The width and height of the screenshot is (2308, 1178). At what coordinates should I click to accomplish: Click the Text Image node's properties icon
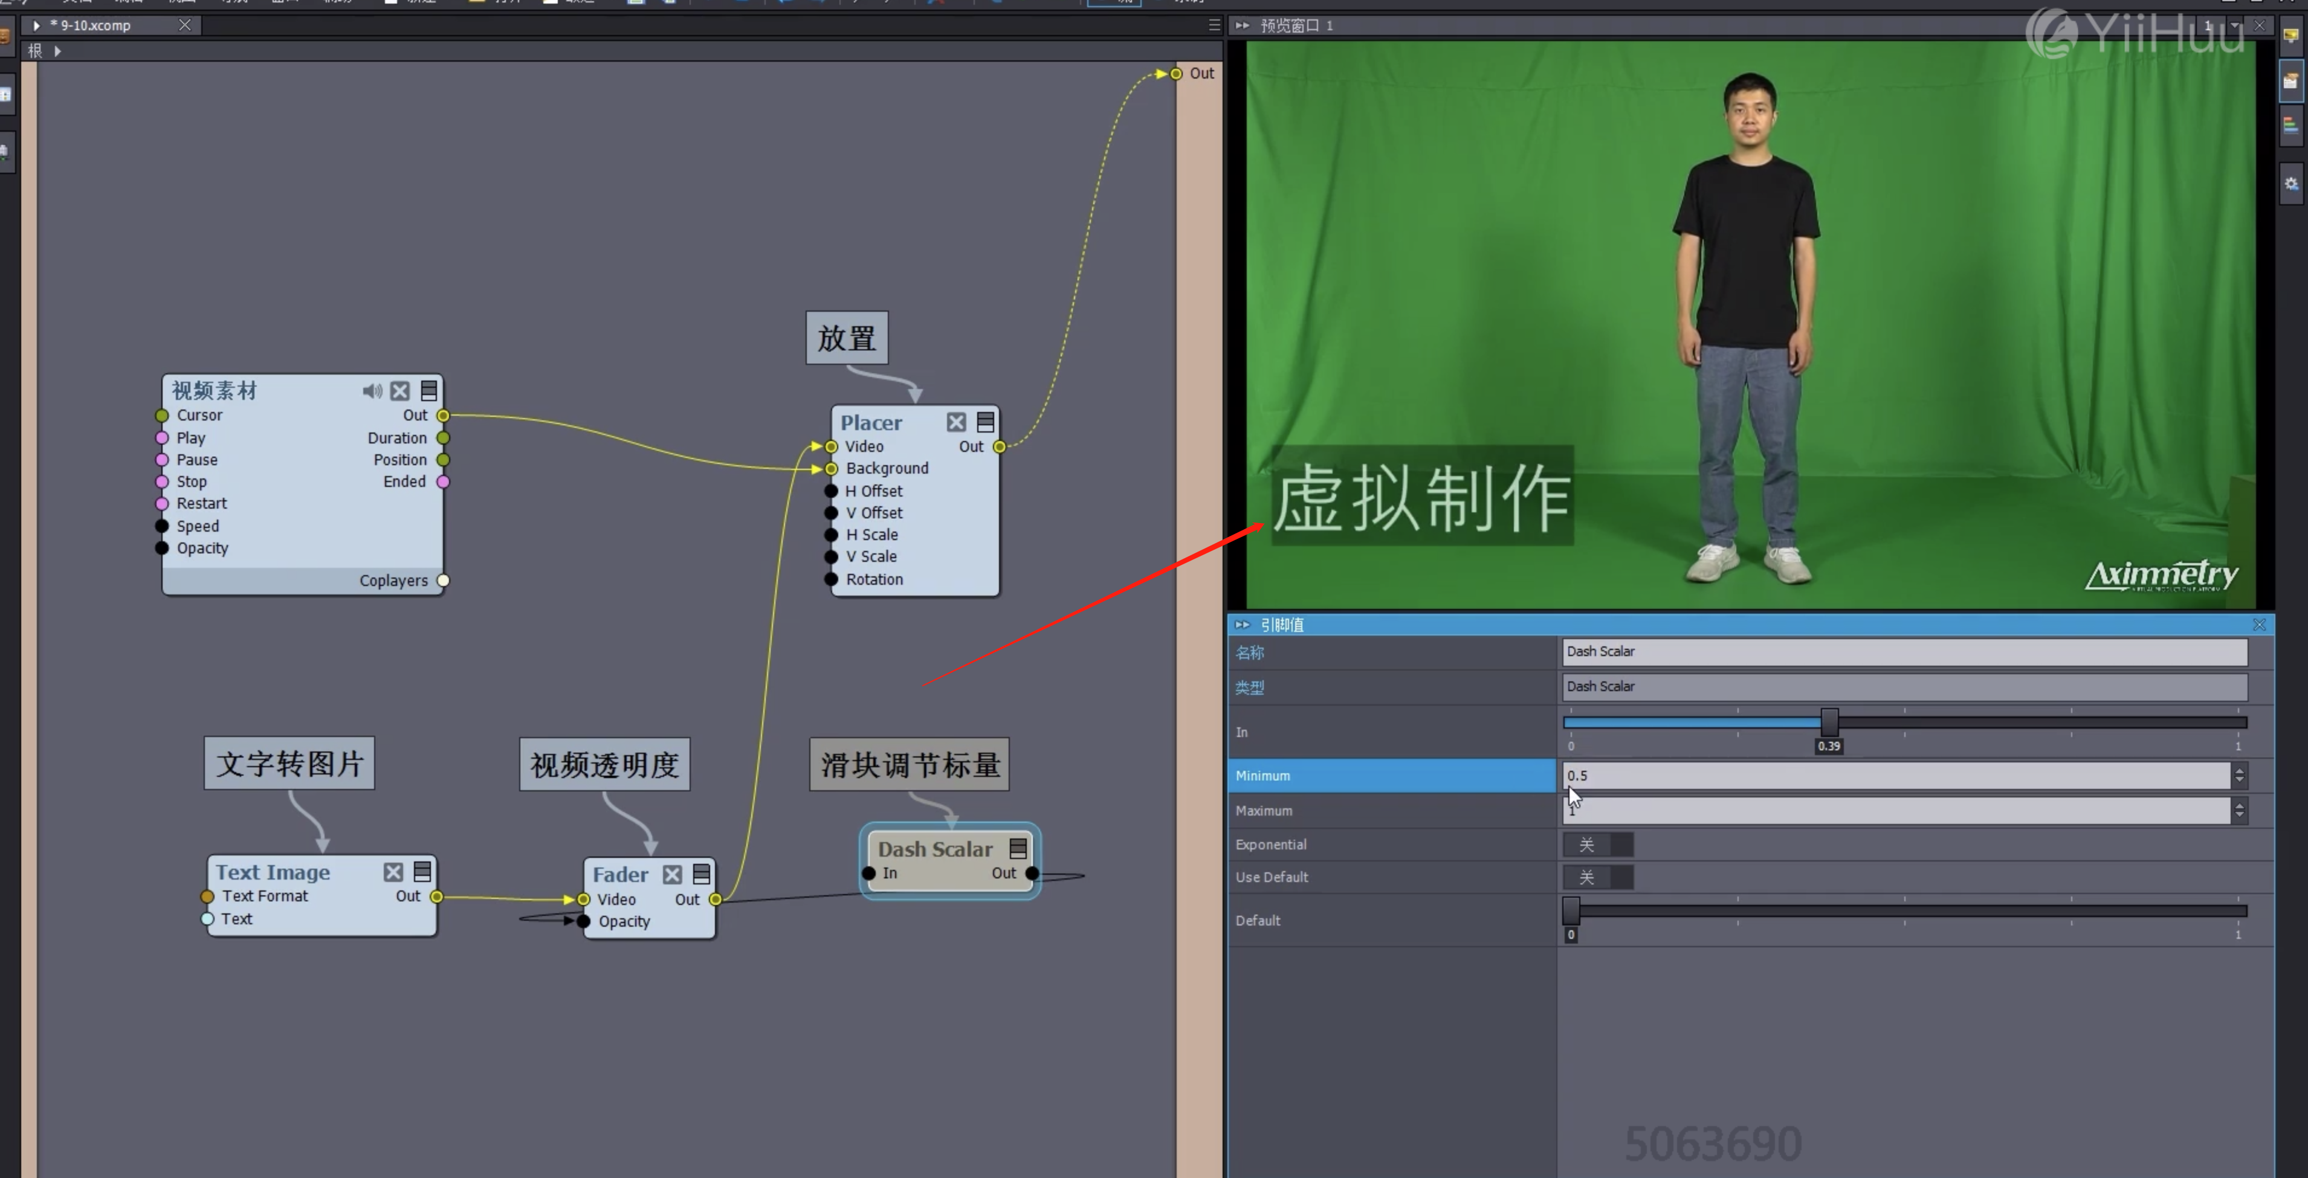pyautogui.click(x=422, y=872)
